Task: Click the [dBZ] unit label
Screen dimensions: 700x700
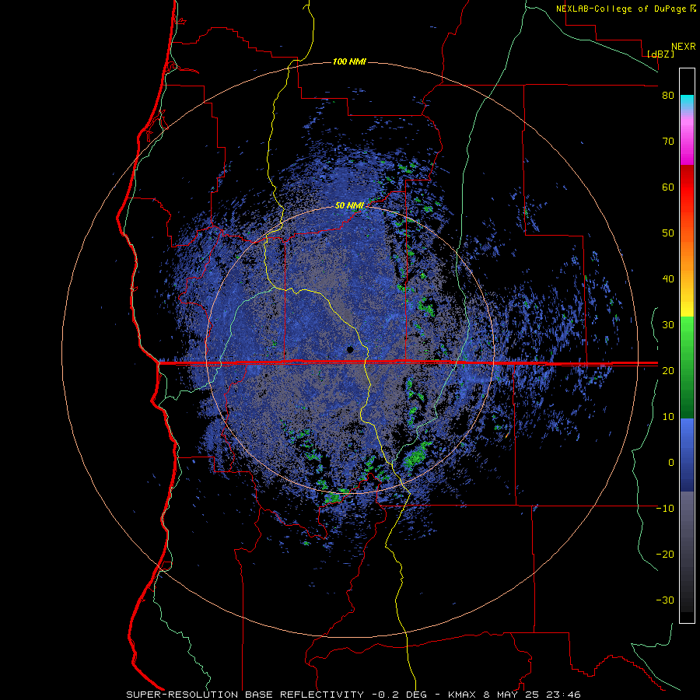Action: (660, 54)
